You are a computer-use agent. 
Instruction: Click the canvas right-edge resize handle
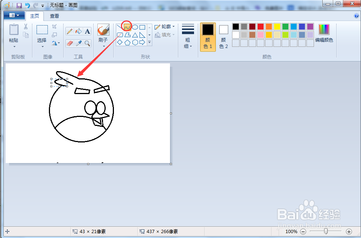pos(171,113)
